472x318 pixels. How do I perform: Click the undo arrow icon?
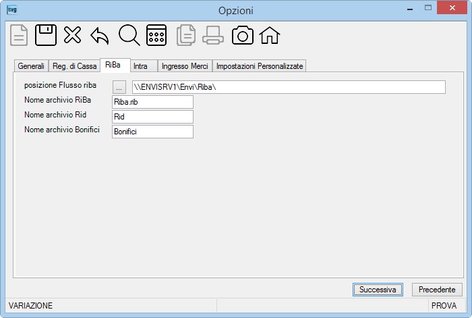[x=100, y=36]
